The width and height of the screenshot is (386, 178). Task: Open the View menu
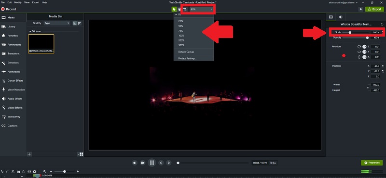(27, 2)
